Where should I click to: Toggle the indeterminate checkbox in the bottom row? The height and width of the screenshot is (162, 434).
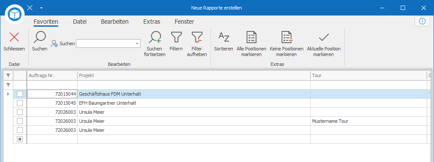point(20,139)
